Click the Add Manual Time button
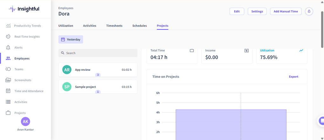The image size is (324, 140). [286, 11]
